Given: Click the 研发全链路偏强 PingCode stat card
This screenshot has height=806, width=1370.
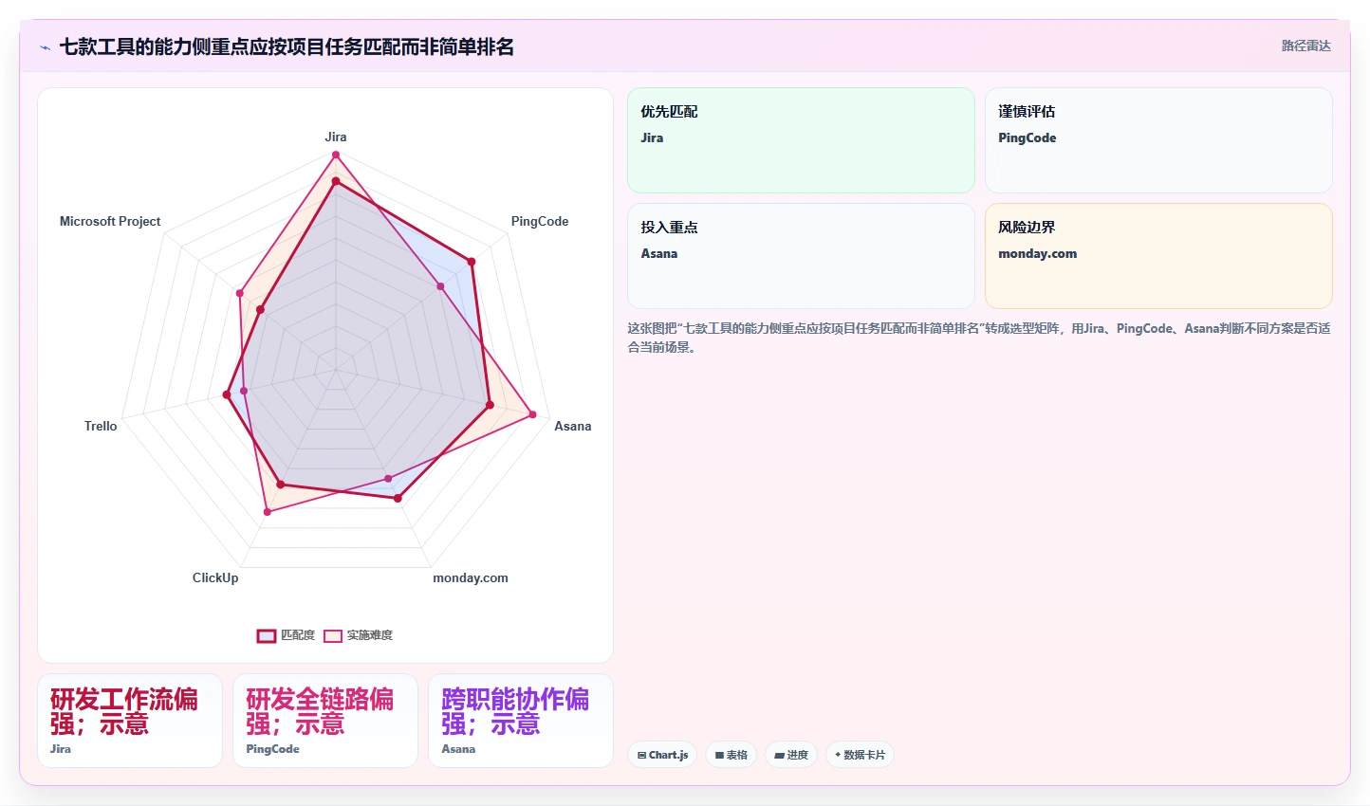Looking at the screenshot, I should pos(325,721).
